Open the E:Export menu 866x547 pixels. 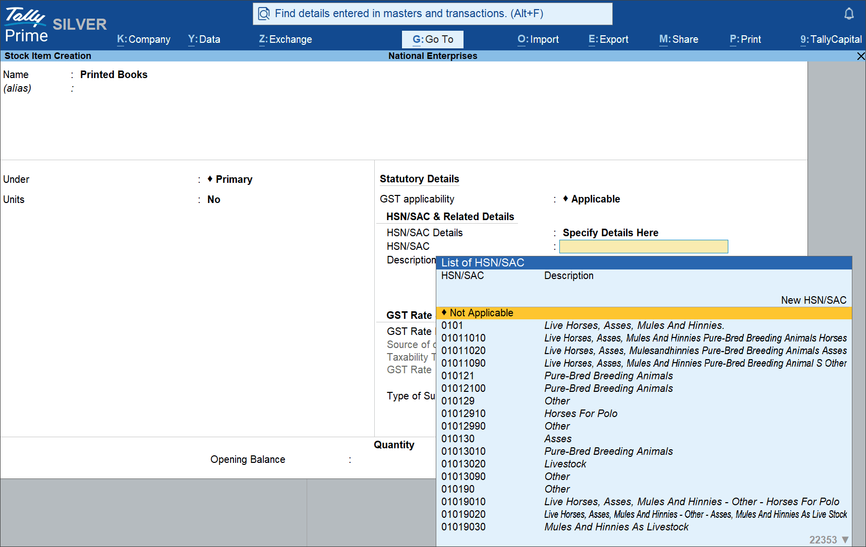click(x=608, y=39)
